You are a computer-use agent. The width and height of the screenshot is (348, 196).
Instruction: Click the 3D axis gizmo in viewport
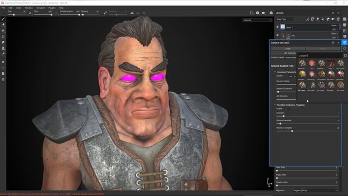click(270, 182)
